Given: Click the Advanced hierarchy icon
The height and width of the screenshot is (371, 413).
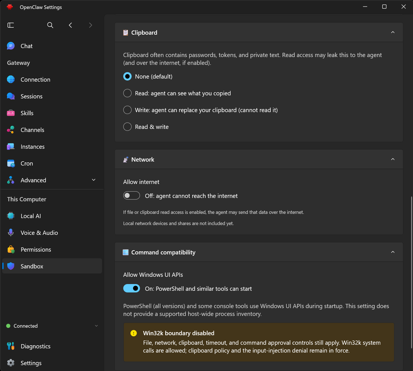Looking at the screenshot, I should tap(11, 180).
